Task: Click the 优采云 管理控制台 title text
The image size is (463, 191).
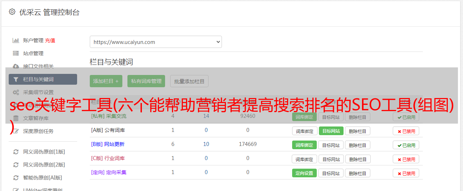Action: pyautogui.click(x=49, y=12)
